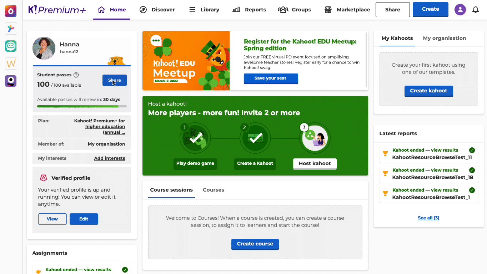Click Hanna's profile photo
The image size is (487, 274).
(x=44, y=48)
